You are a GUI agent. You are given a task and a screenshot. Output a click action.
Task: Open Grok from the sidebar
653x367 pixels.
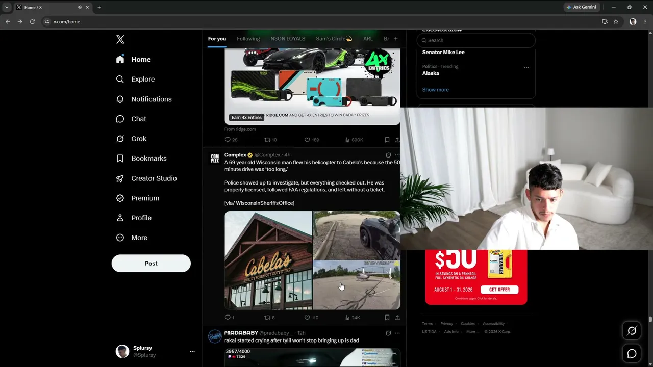131,139
